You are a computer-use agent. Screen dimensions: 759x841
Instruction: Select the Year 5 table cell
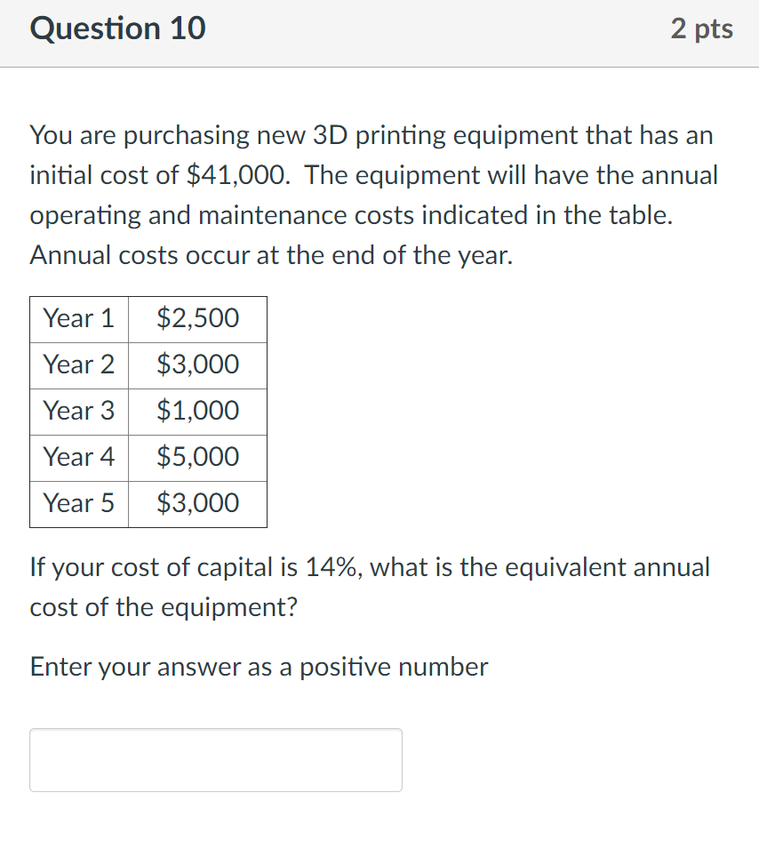pyautogui.click(x=78, y=504)
